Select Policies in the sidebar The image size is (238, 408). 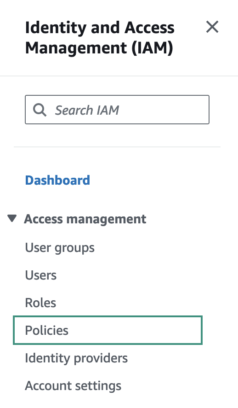(x=108, y=330)
